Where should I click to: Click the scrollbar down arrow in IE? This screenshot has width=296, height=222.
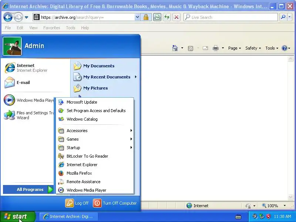291,197
